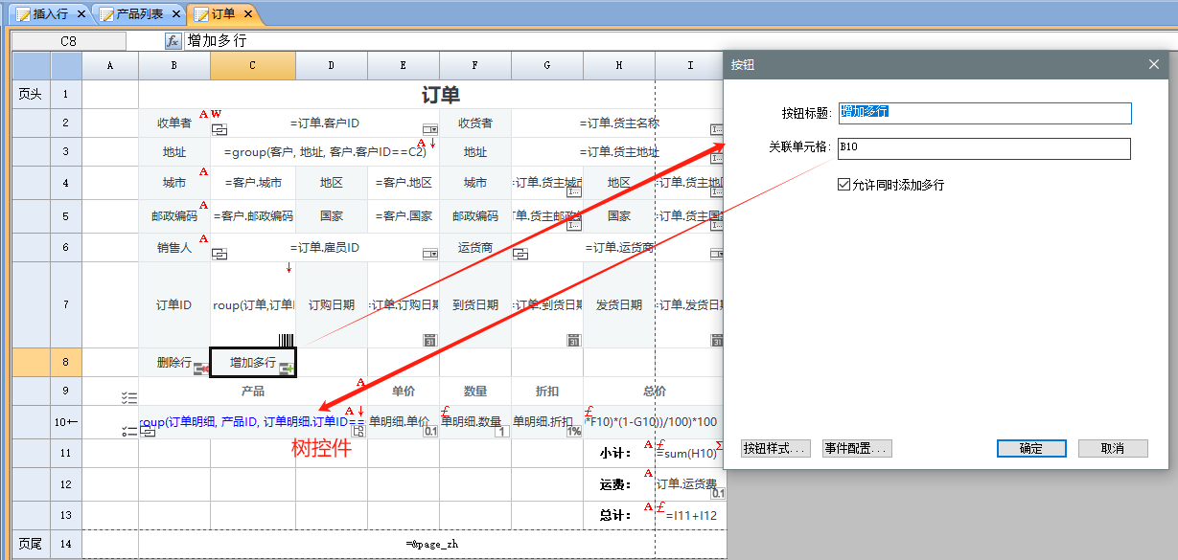Open dropdown widget in 订单.客户ID cell
Image resolution: width=1178 pixels, height=560 pixels.
coord(430,130)
